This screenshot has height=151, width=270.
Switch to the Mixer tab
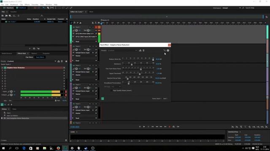pyautogui.click(x=91, y=12)
